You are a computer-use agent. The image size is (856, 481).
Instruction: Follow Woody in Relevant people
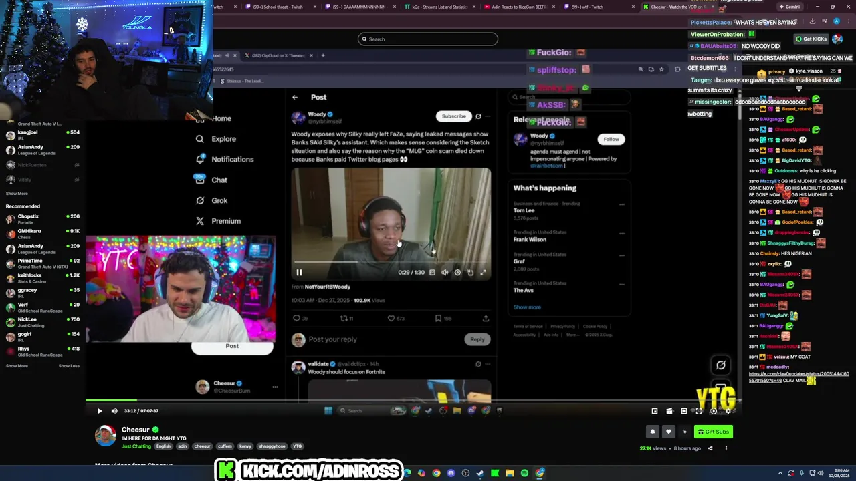pos(611,139)
